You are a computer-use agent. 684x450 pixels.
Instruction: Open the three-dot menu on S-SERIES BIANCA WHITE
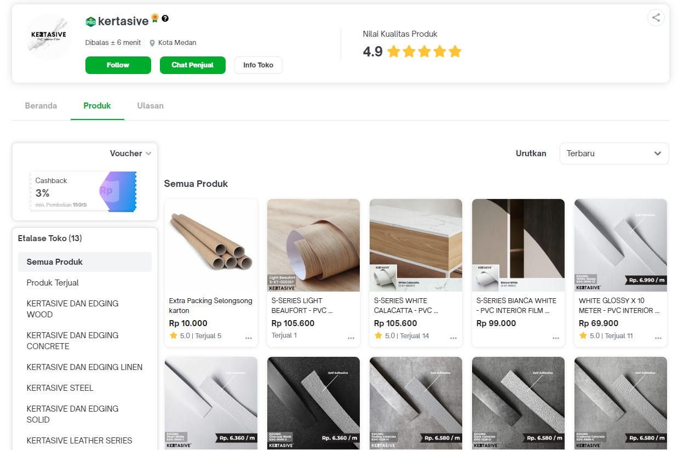coord(556,338)
